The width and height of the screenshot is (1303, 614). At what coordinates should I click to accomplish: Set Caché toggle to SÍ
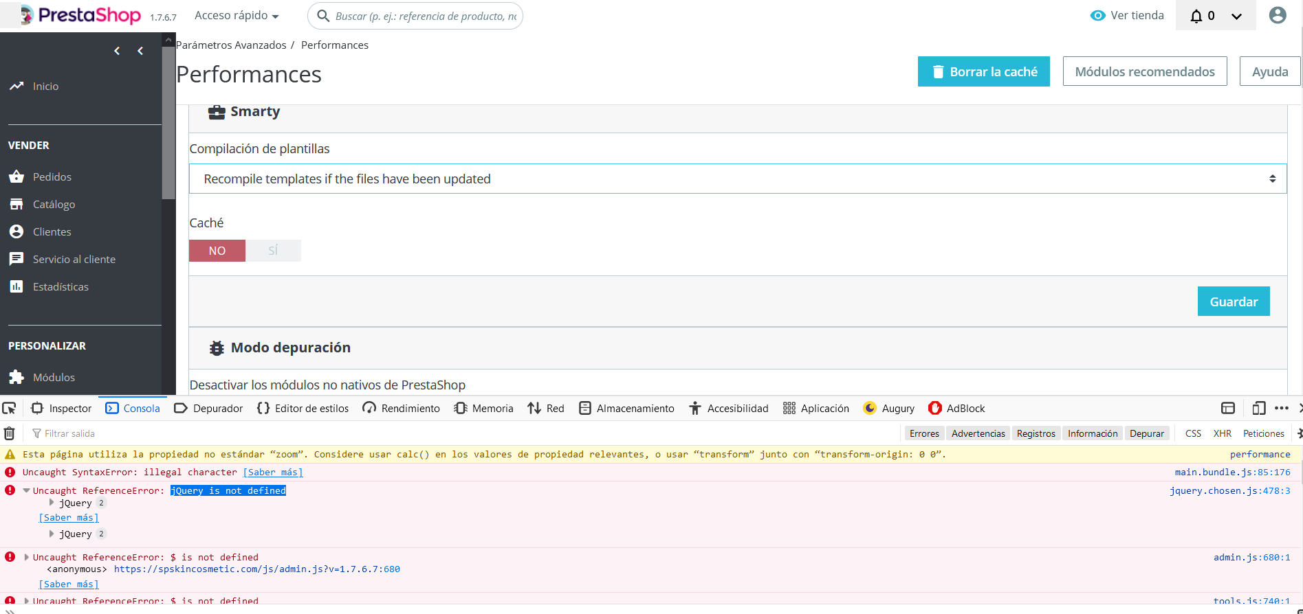point(273,251)
